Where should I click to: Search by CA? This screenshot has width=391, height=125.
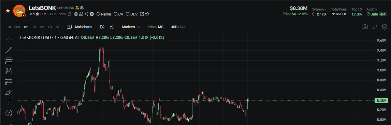click(118, 14)
